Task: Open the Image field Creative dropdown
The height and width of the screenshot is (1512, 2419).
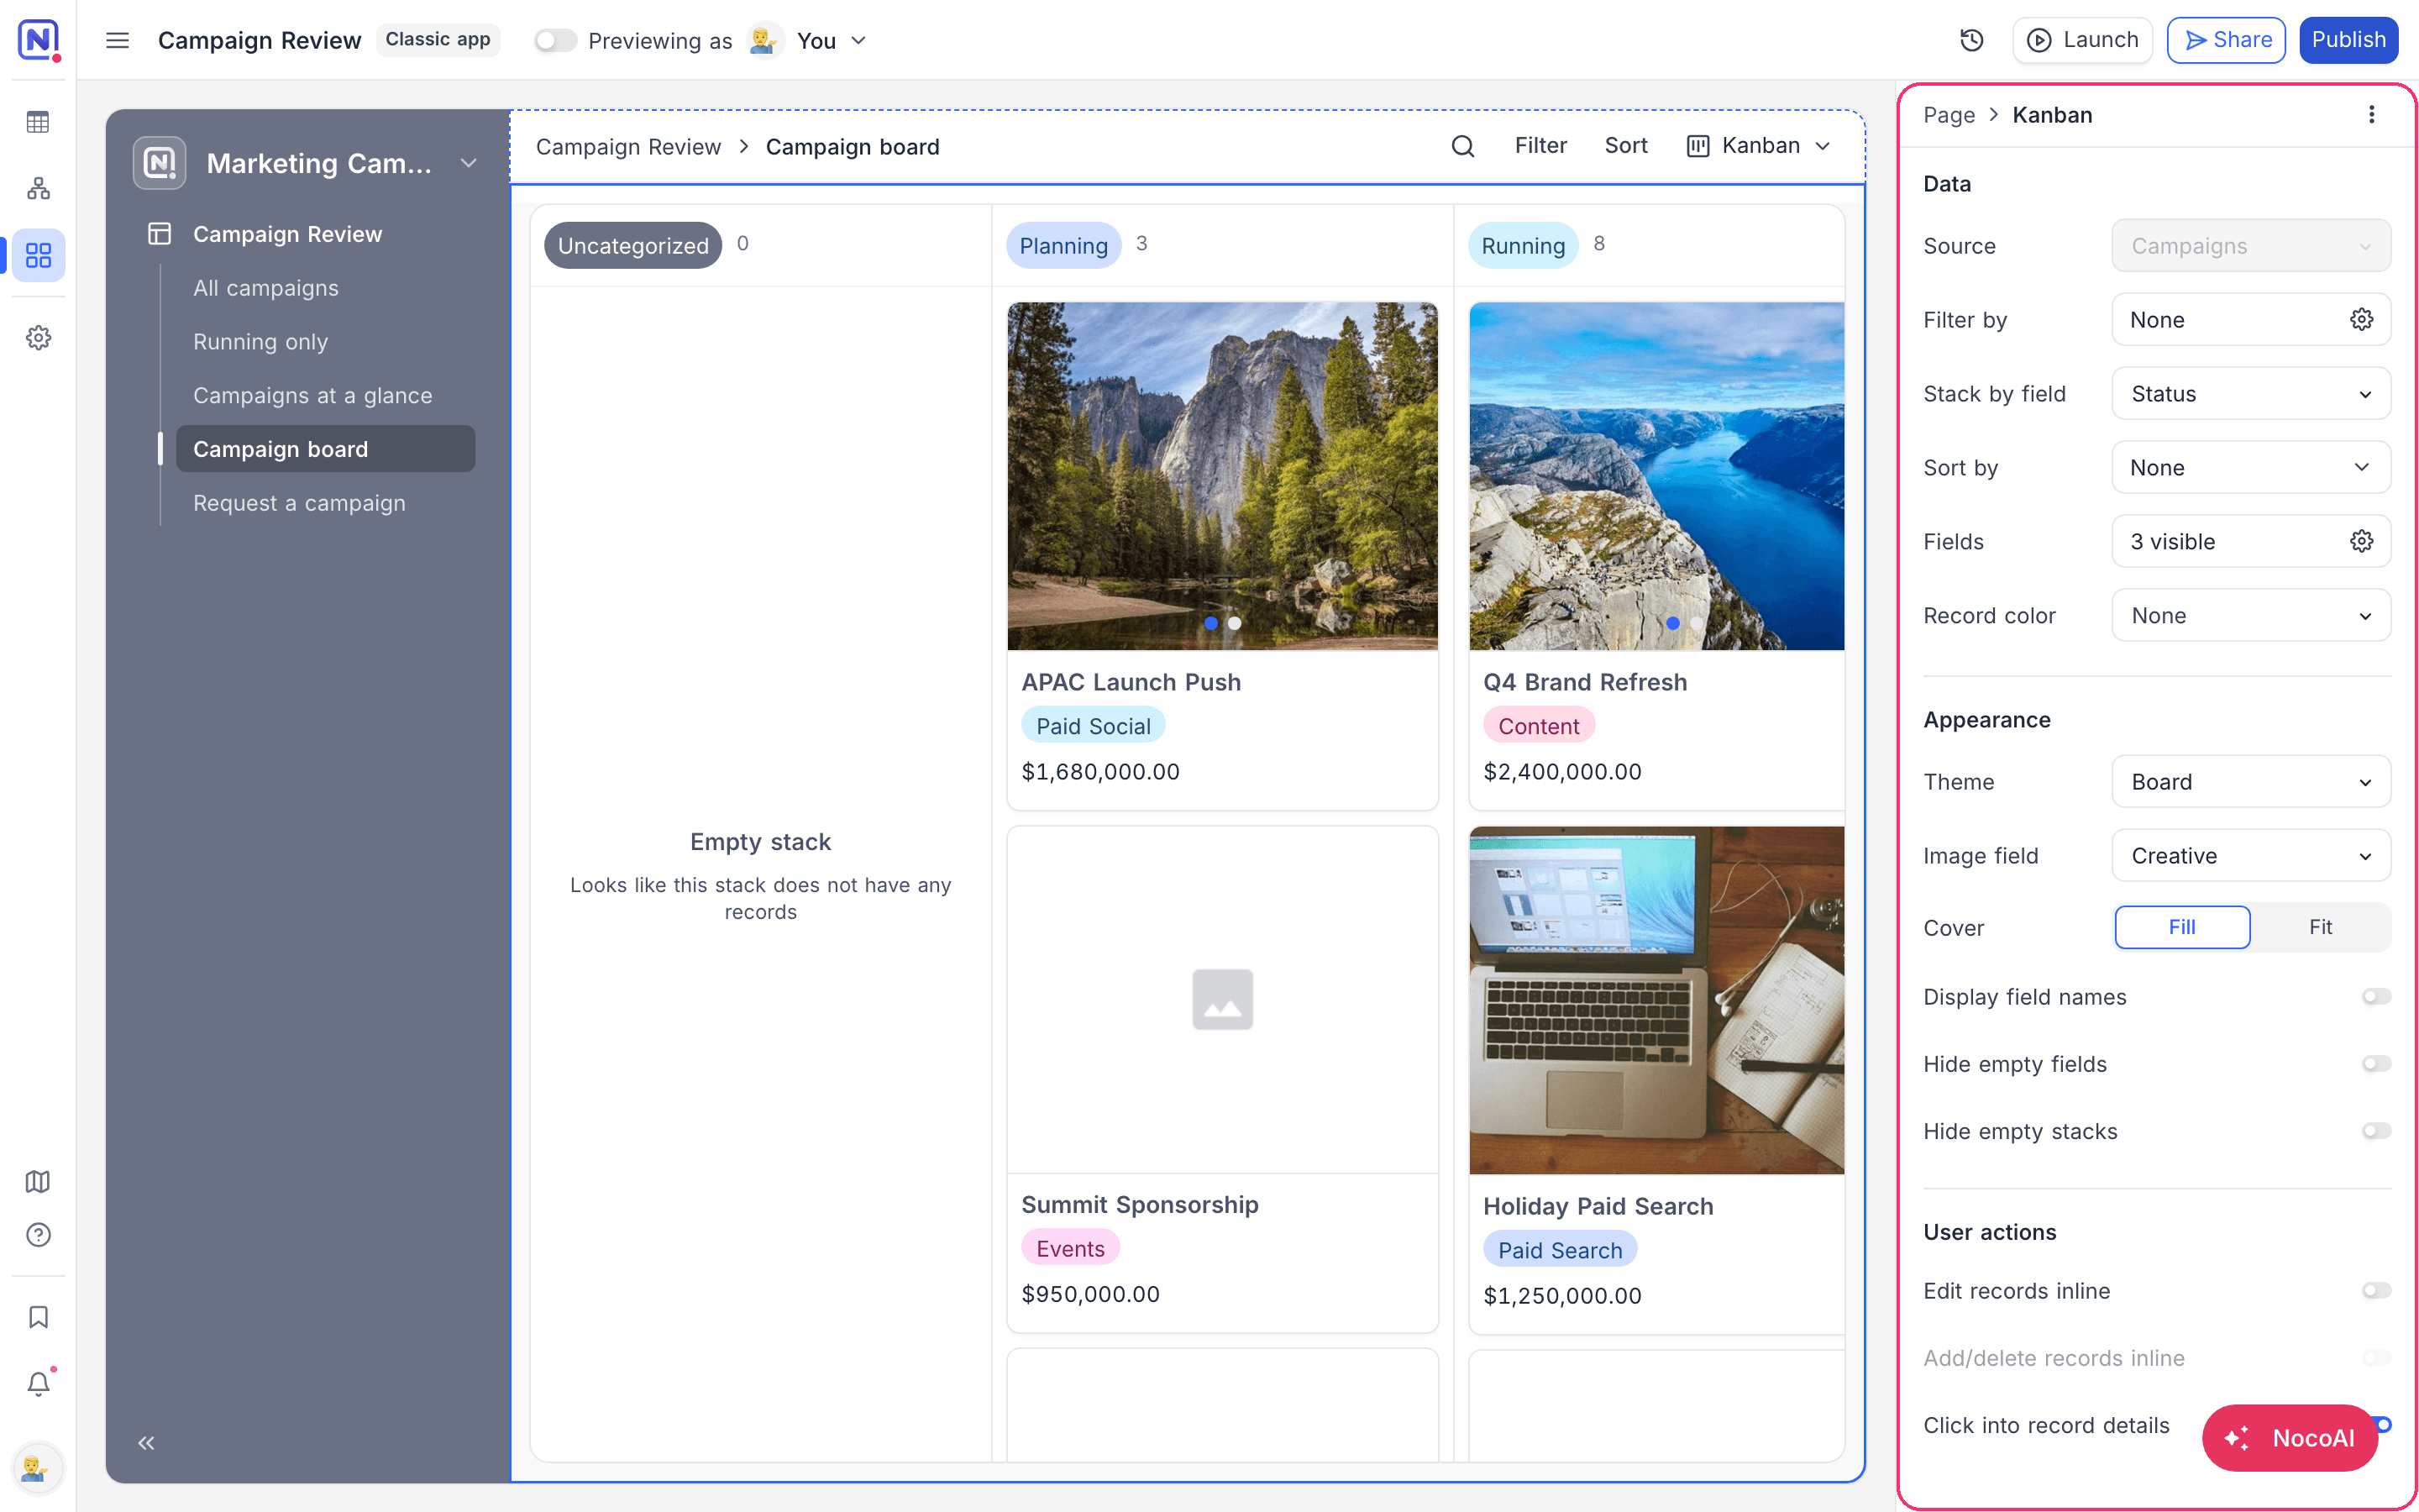Action: (x=2250, y=855)
